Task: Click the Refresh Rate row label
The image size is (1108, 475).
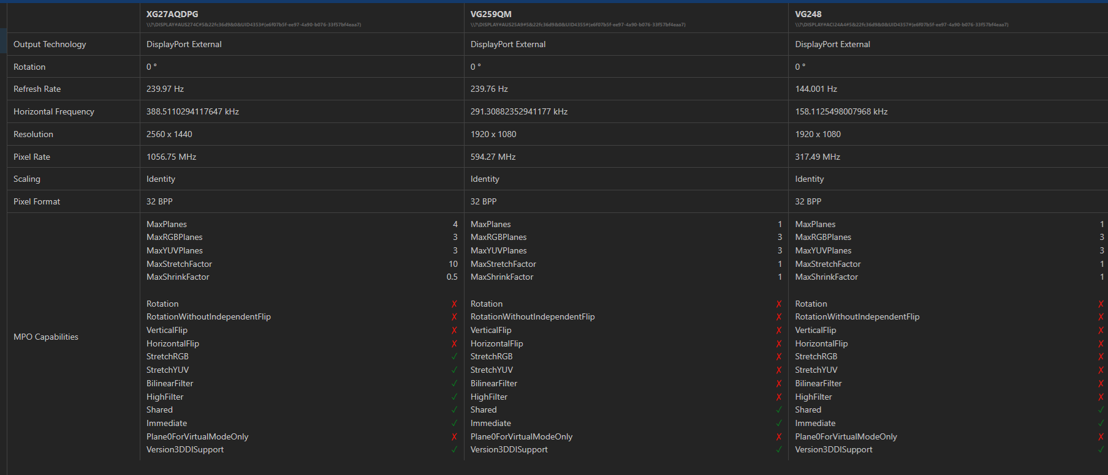Action: pyautogui.click(x=37, y=89)
